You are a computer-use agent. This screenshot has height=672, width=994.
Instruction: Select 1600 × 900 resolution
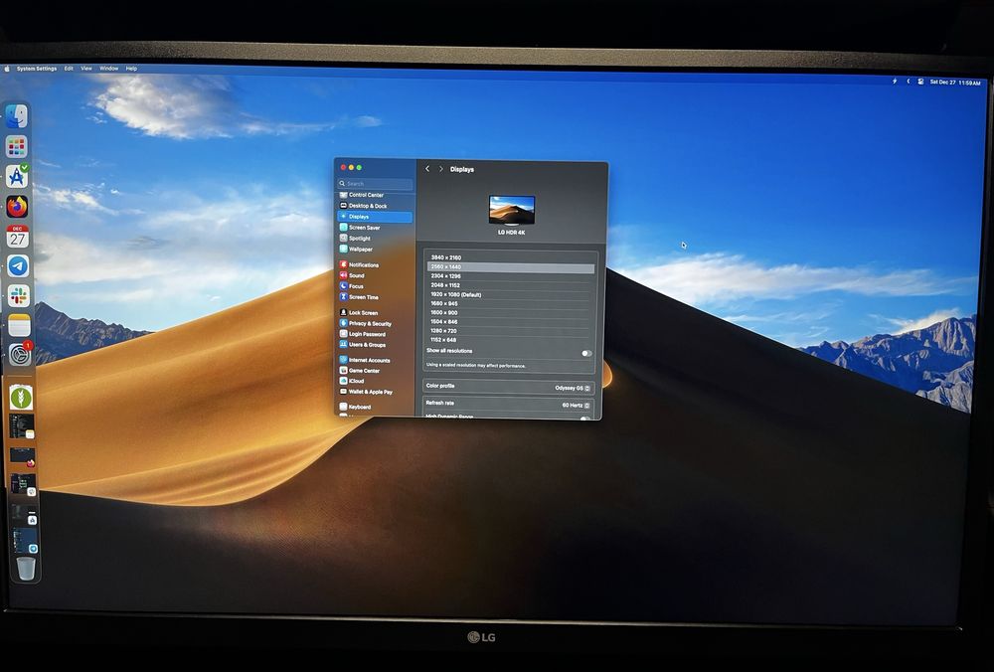click(x=511, y=312)
